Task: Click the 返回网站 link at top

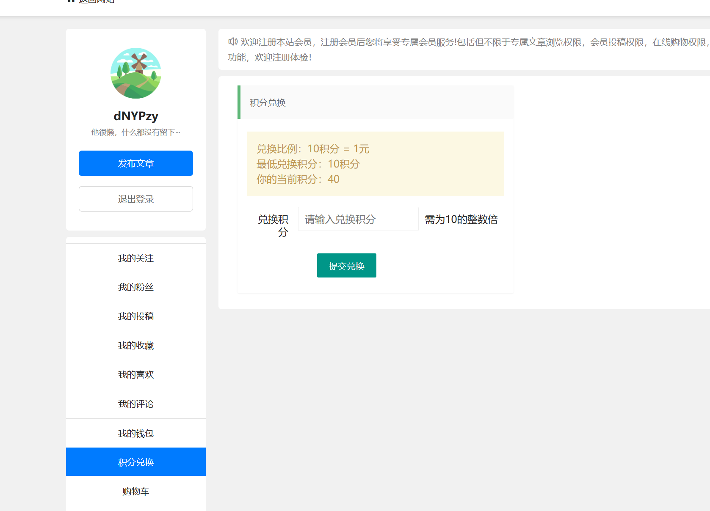Action: tap(96, 2)
